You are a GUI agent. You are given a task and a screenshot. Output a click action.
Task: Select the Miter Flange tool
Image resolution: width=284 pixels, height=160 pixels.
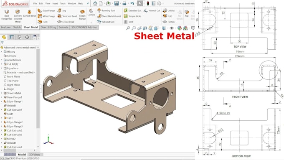pyautogui.click(x=46, y=16)
